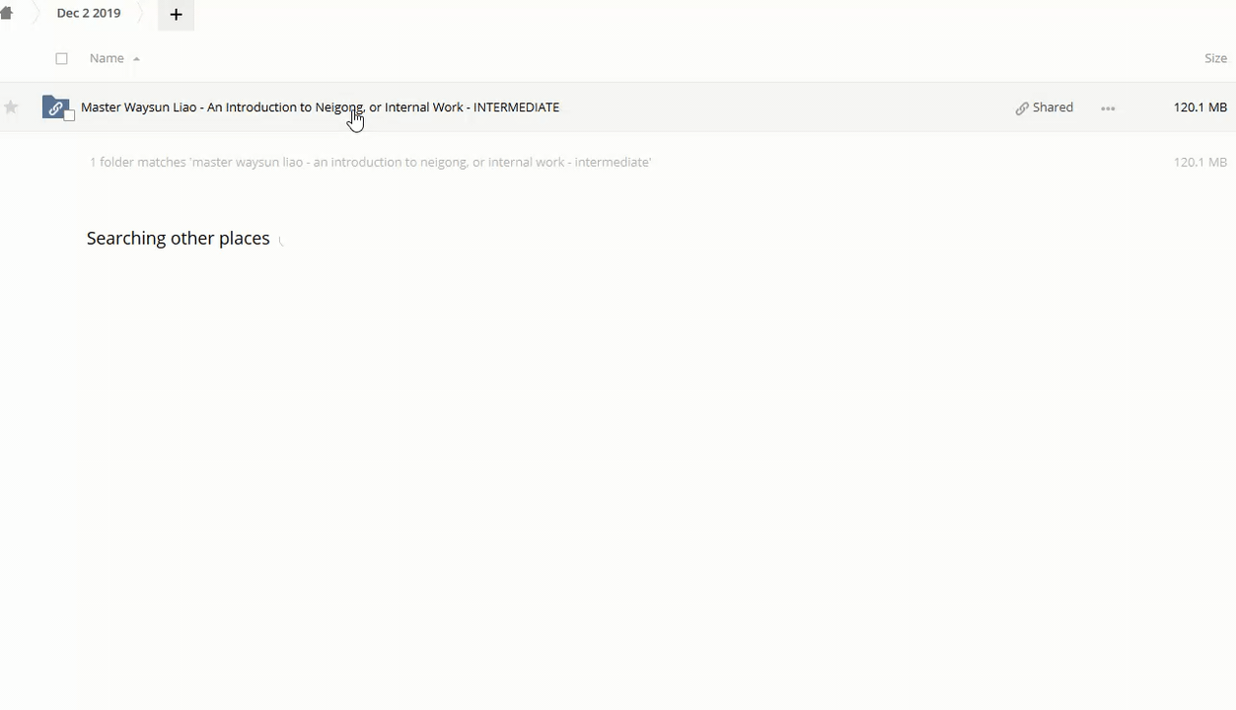The height and width of the screenshot is (710, 1236).
Task: Sort the file list by Size
Action: pyautogui.click(x=1215, y=58)
